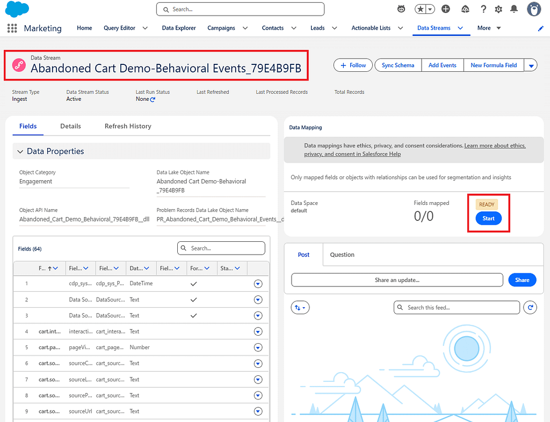
Task: Go to the Home nav item
Action: click(x=84, y=28)
